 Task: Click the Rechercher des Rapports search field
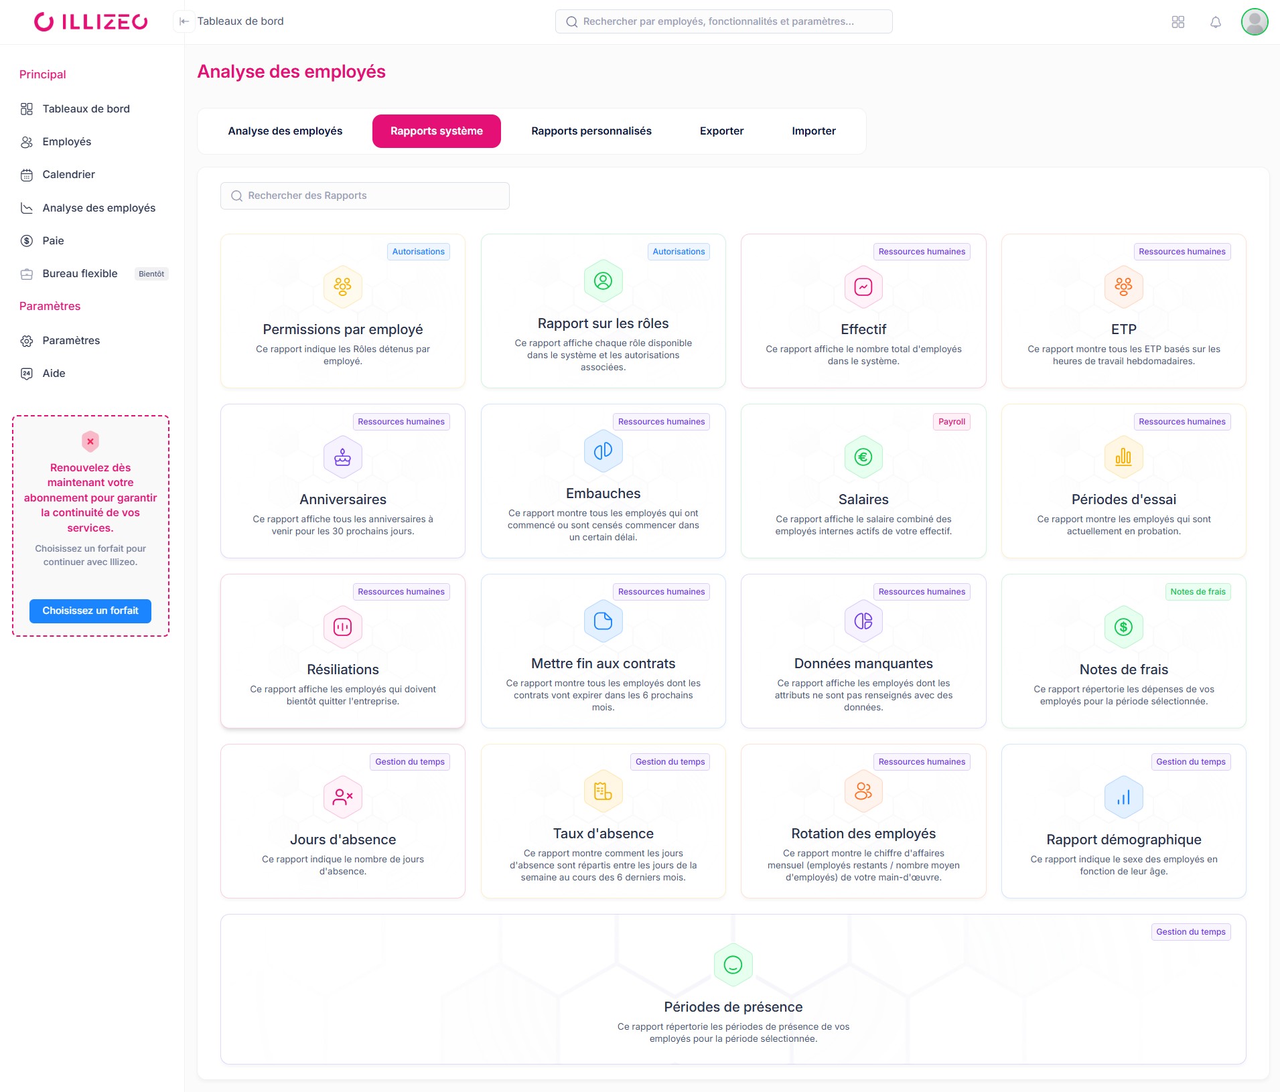(x=364, y=195)
